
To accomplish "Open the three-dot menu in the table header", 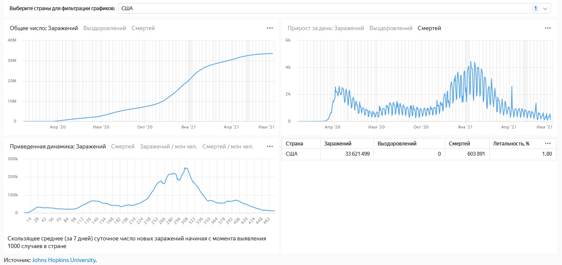I will pos(548,143).
